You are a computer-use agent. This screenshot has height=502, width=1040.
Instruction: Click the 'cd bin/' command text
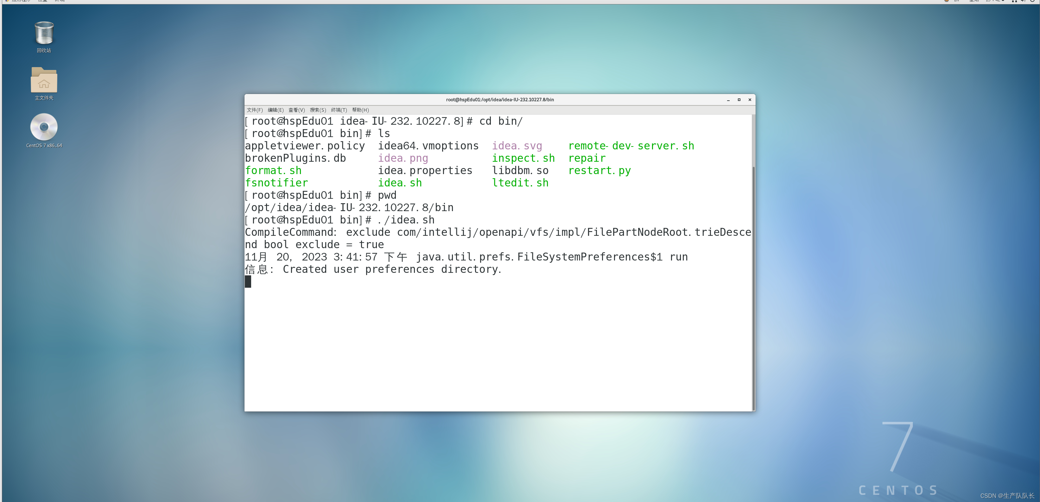[501, 121]
